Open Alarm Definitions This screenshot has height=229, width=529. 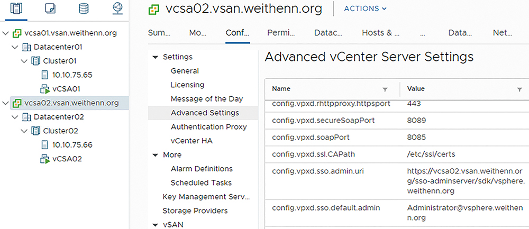pyautogui.click(x=202, y=168)
